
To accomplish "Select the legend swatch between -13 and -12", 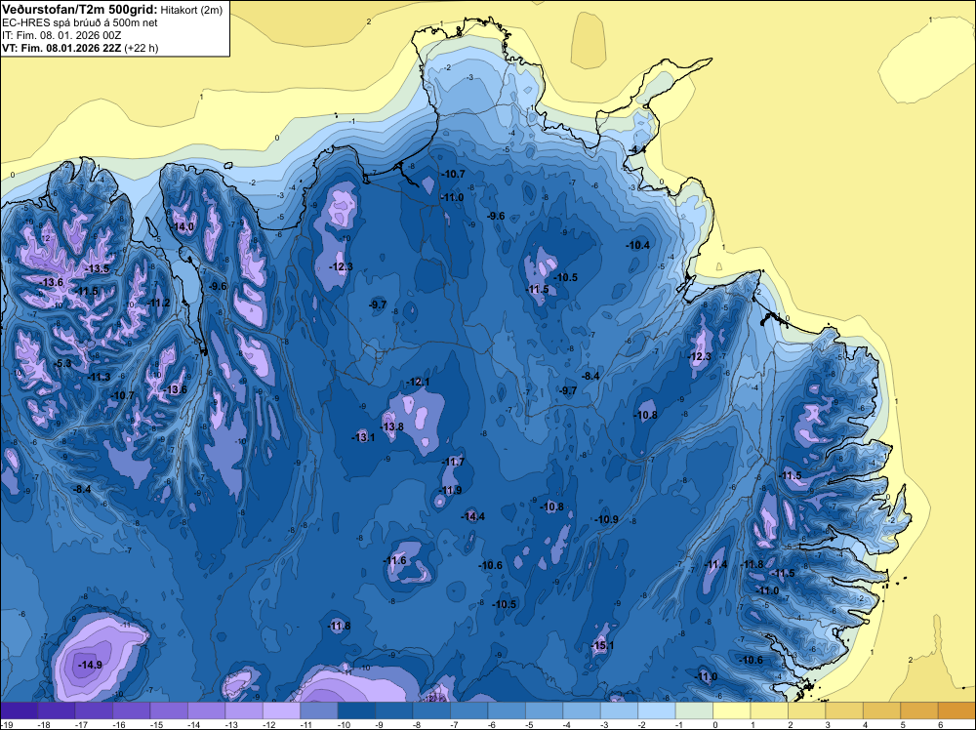I will click(x=244, y=710).
